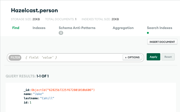The height and width of the screenshot is (112, 180).
Task: Click the Hazelcast.person collection title
Action: click(34, 11)
